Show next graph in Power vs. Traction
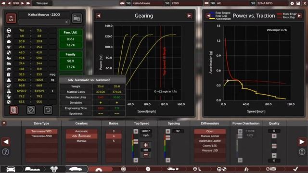308x173 pixels. click(299, 16)
